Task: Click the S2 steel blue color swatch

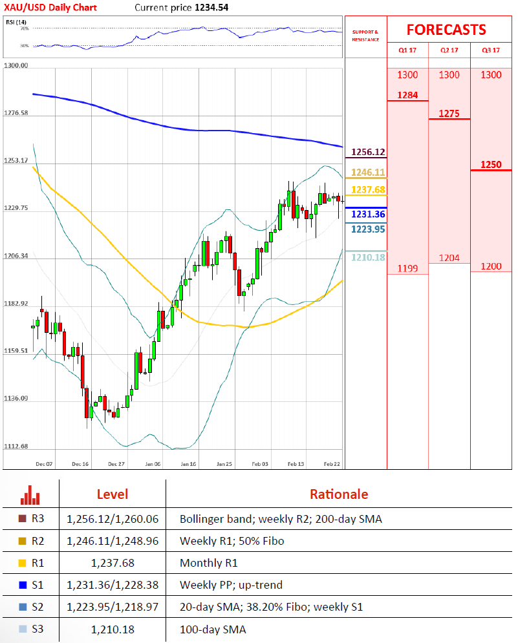Action: click(23, 607)
